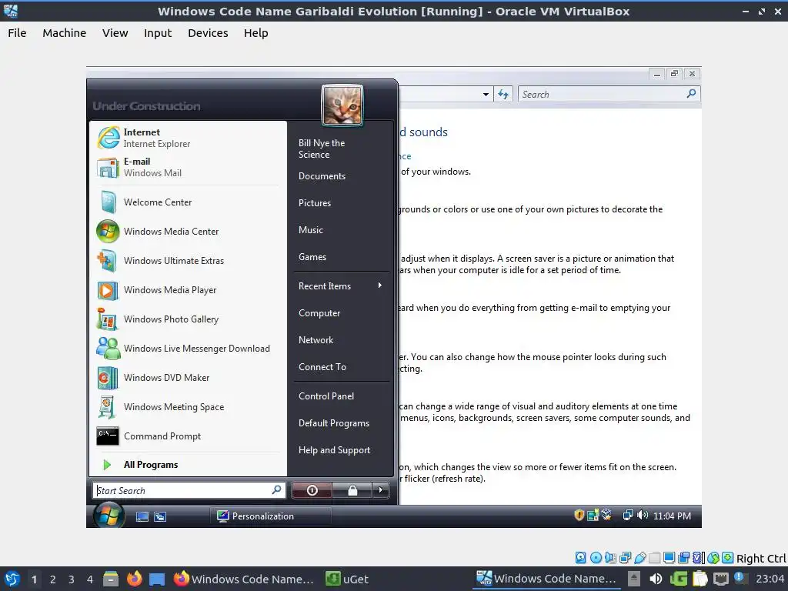This screenshot has height=591, width=788.
Task: Click the uGet task in host panel
Action: coord(347,579)
